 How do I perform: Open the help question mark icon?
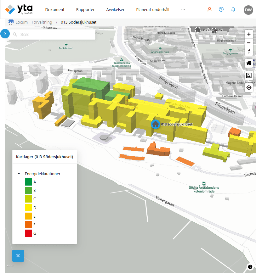[221, 9]
